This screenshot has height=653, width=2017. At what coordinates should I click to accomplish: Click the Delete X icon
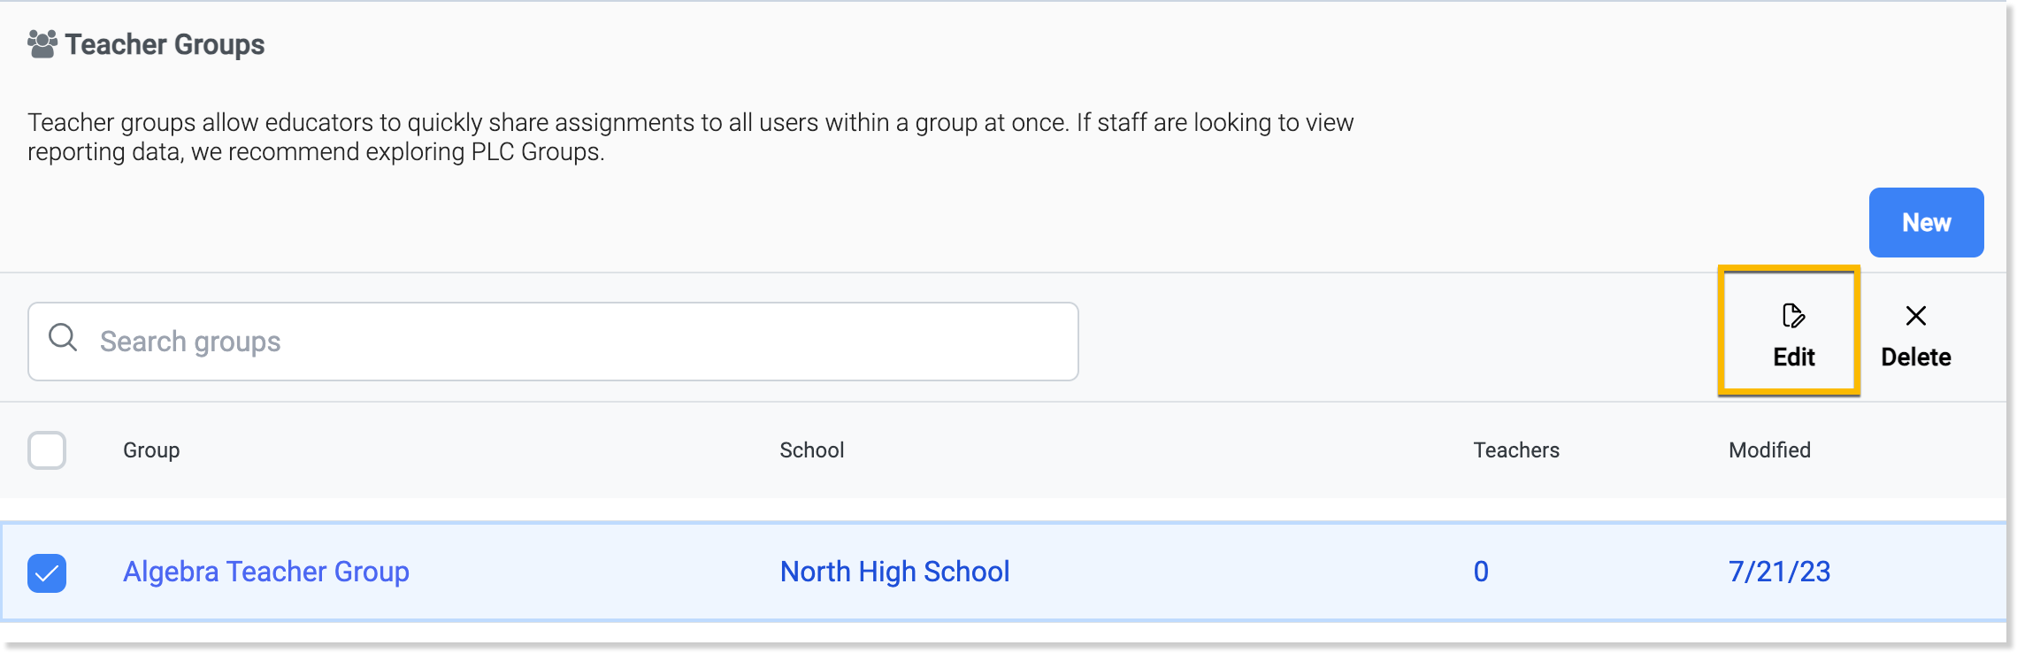[1915, 316]
